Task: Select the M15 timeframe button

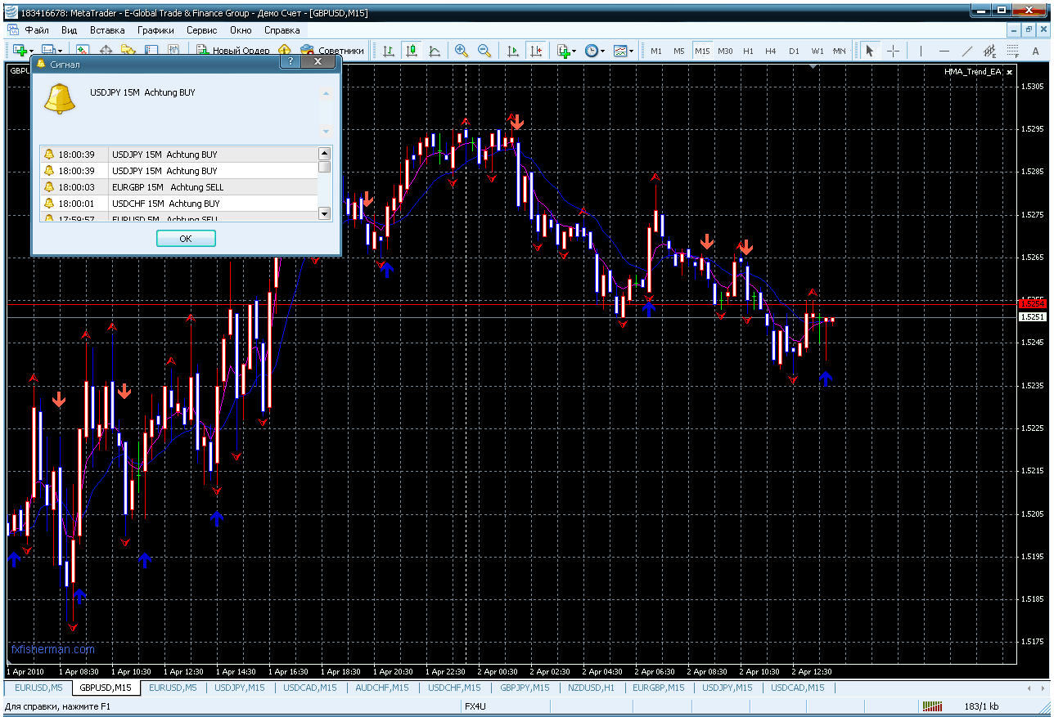Action: tap(702, 51)
